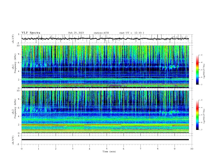Click inside the ch.2 spectrogram panel

(105, 112)
